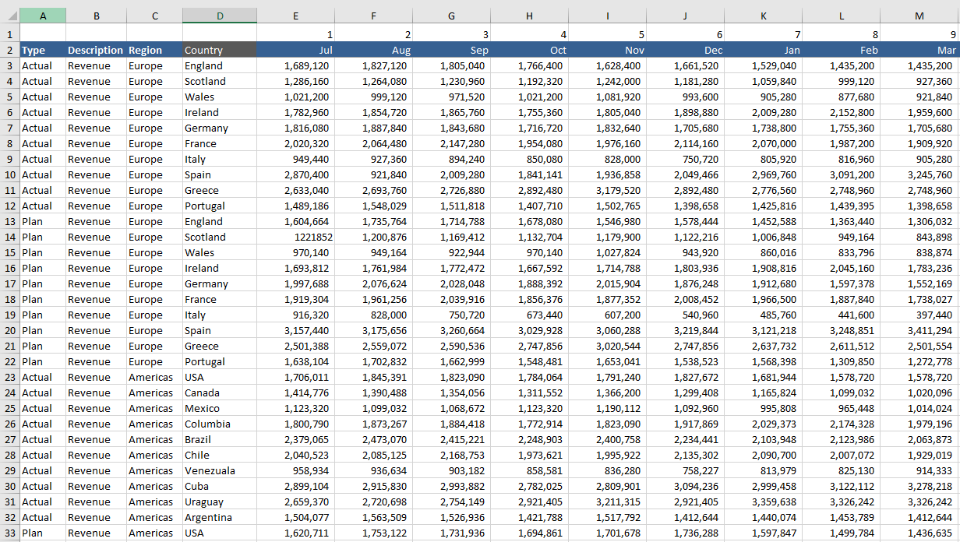Click the Region header cell
960x542 pixels.
154,50
